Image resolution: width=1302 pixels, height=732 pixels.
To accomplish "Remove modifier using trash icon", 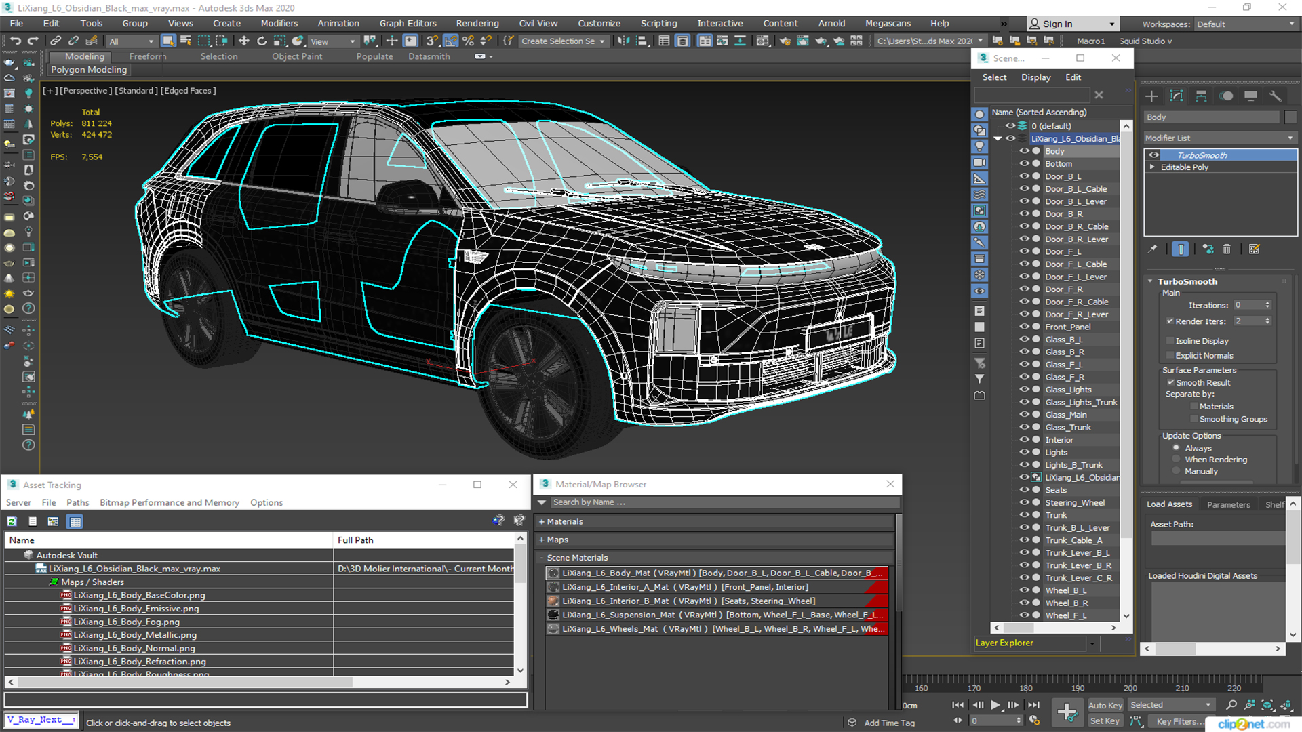I will (x=1227, y=249).
